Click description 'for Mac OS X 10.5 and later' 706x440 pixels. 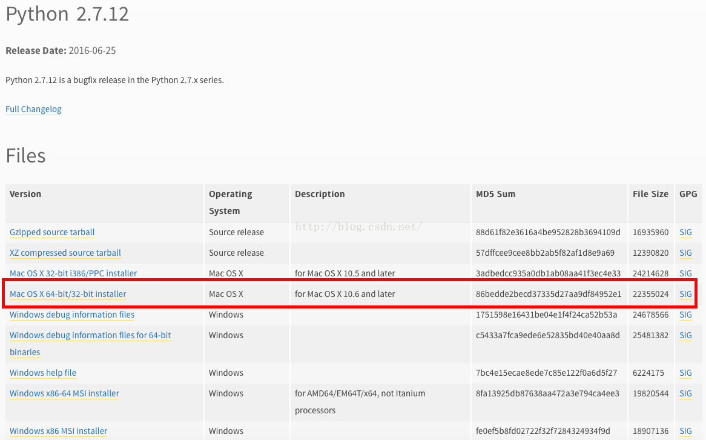point(345,273)
